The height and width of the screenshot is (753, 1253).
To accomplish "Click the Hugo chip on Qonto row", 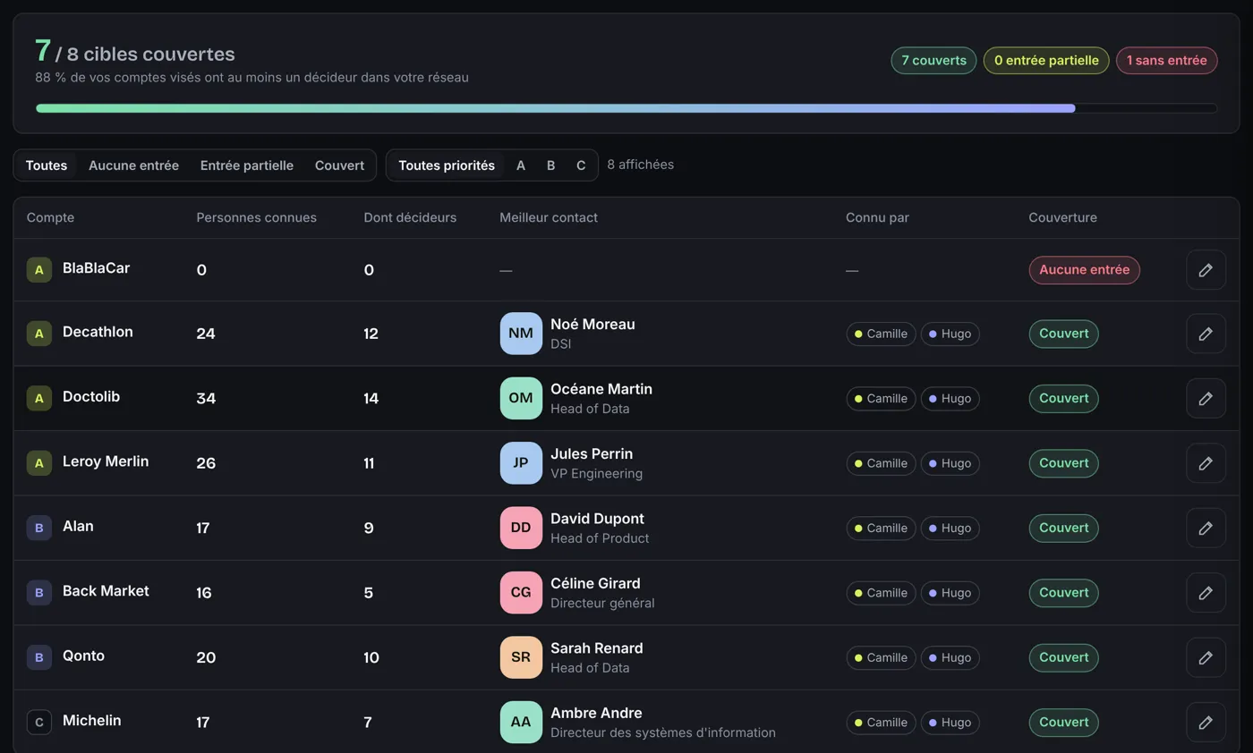I will coord(950,658).
